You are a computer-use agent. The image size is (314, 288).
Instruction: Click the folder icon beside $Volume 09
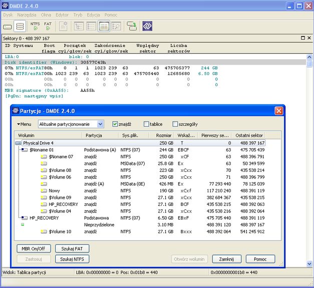point(44,197)
